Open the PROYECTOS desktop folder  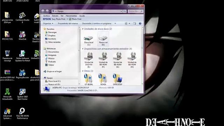7,36
